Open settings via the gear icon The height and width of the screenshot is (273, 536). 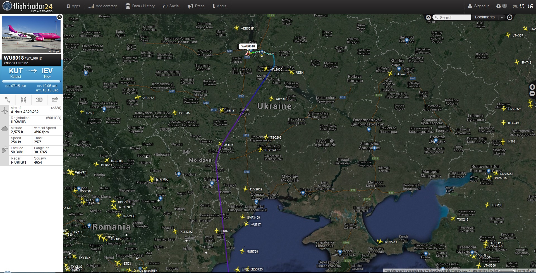coord(499,6)
